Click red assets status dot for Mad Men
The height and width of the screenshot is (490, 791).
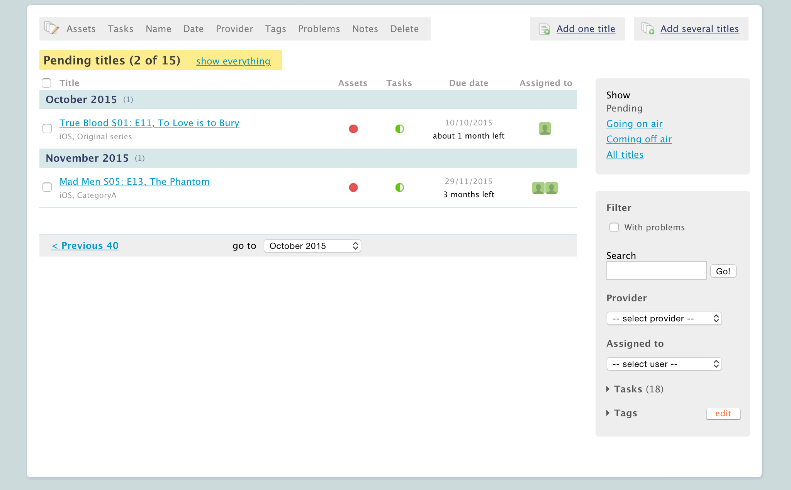click(353, 188)
